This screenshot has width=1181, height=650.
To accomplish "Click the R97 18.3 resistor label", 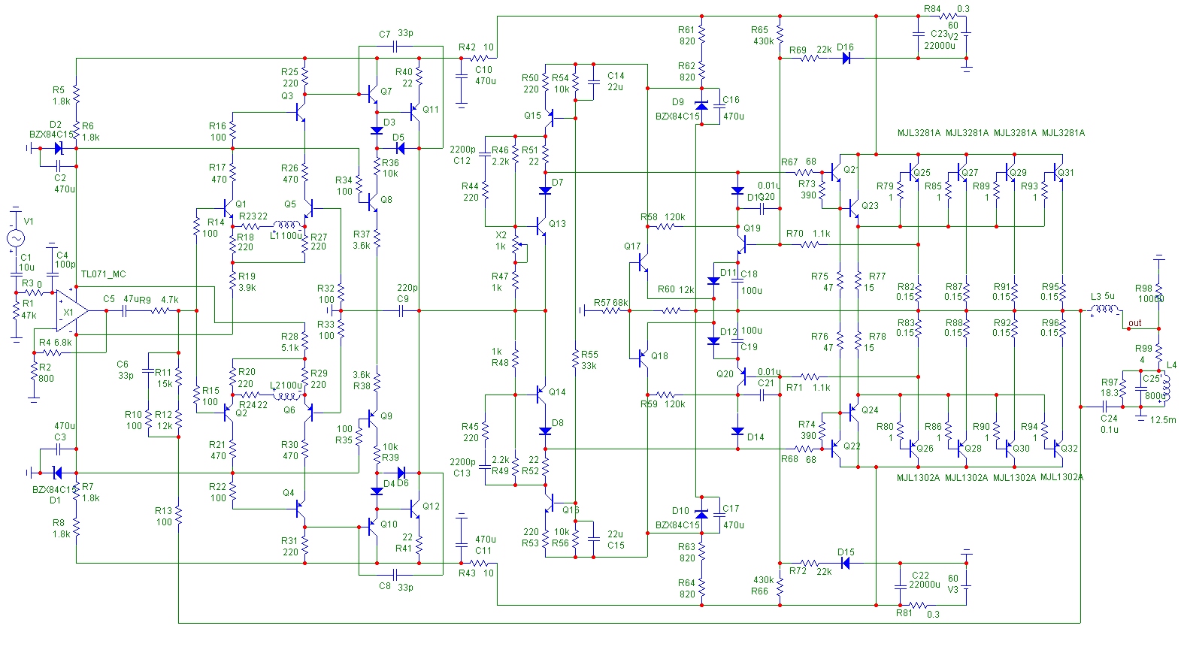I will point(1110,388).
